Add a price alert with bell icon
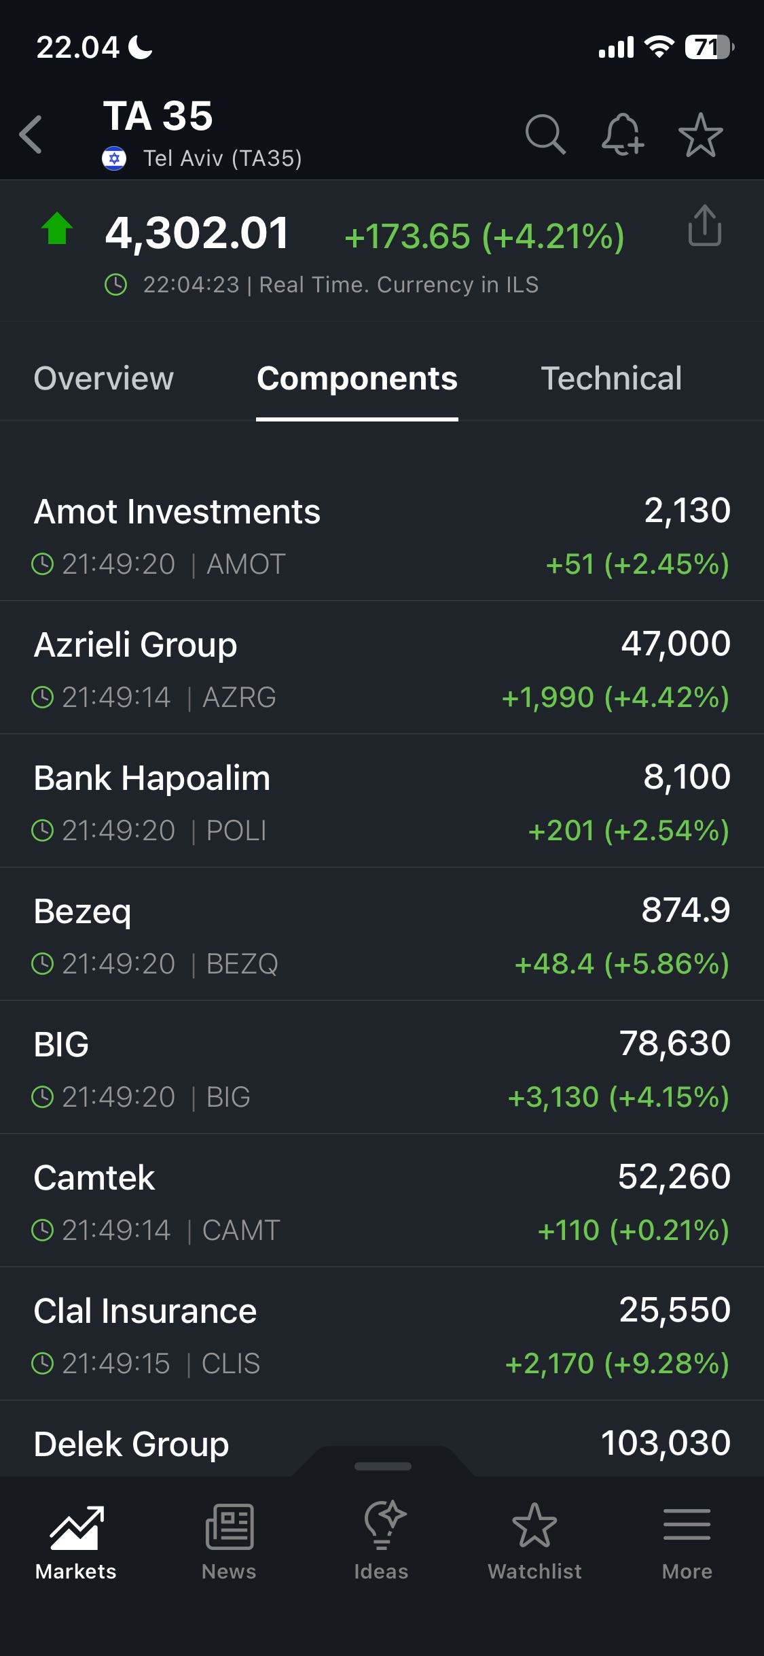Viewport: 764px width, 1656px height. point(622,134)
